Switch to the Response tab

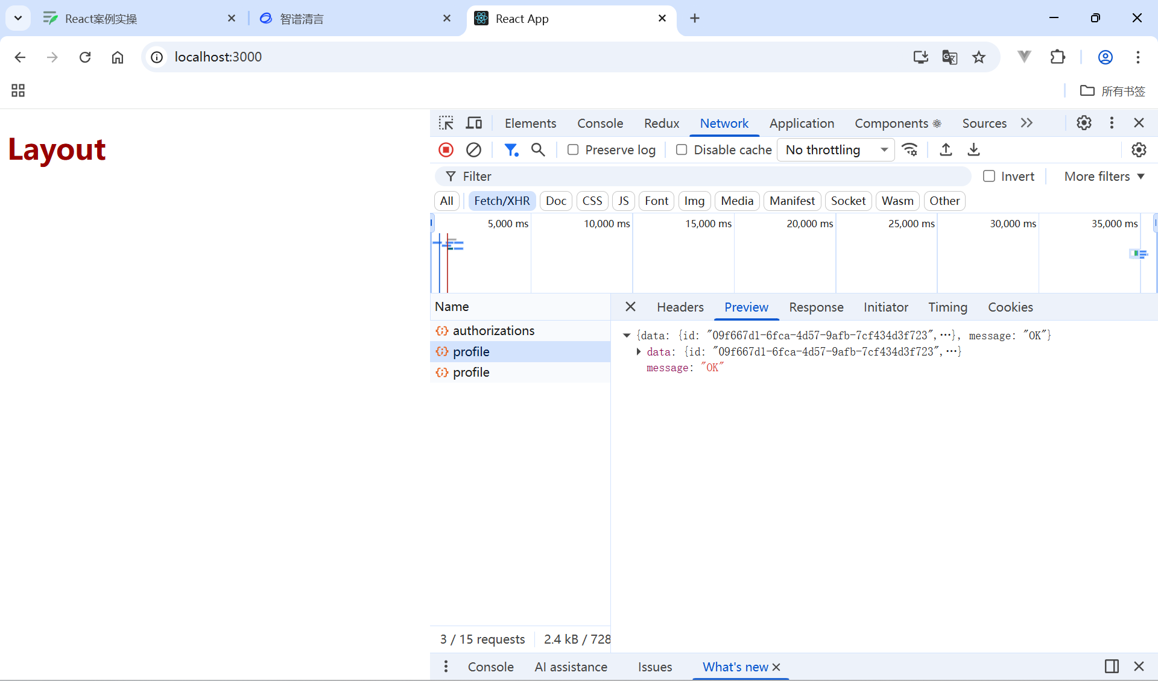tap(816, 307)
